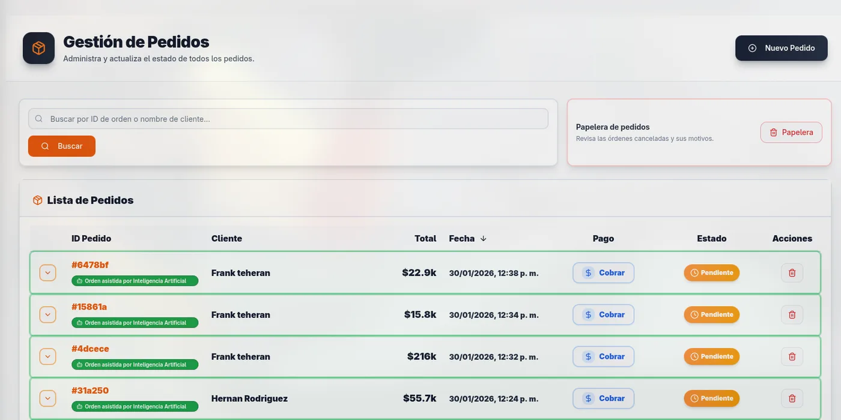Viewport: 841px width, 420px height.
Task: Click the Fecha column header label
Action: 462,239
